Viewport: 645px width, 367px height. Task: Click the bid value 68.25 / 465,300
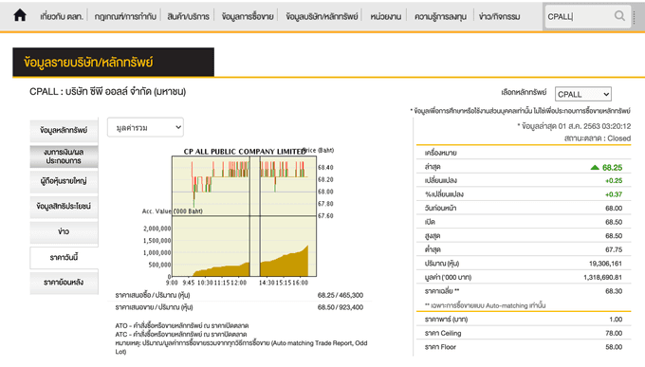341,295
